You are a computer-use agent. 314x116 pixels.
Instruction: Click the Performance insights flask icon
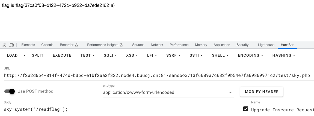tap(121, 45)
